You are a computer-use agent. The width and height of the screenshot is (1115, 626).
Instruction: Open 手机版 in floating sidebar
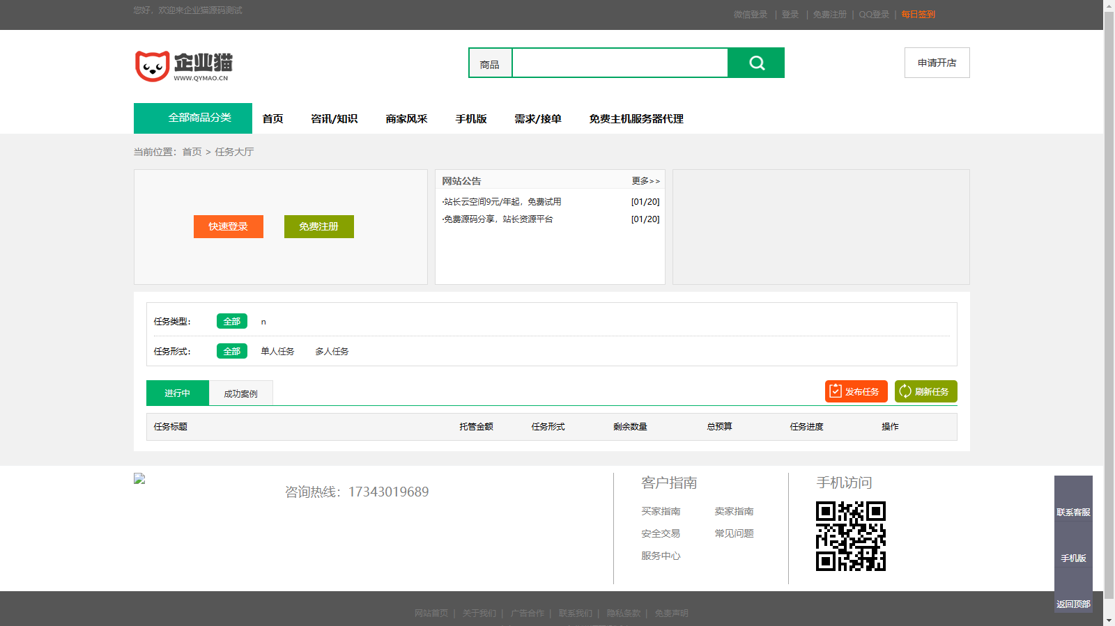tap(1073, 558)
